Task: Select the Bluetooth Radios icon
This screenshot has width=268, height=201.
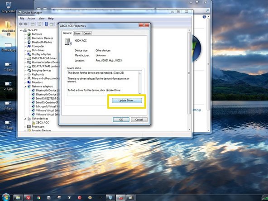Action: (x=29, y=42)
